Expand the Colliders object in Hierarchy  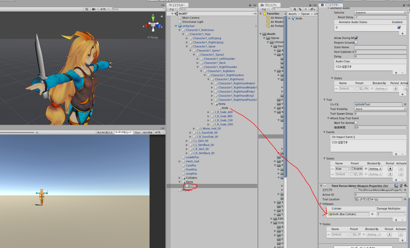pos(180,178)
